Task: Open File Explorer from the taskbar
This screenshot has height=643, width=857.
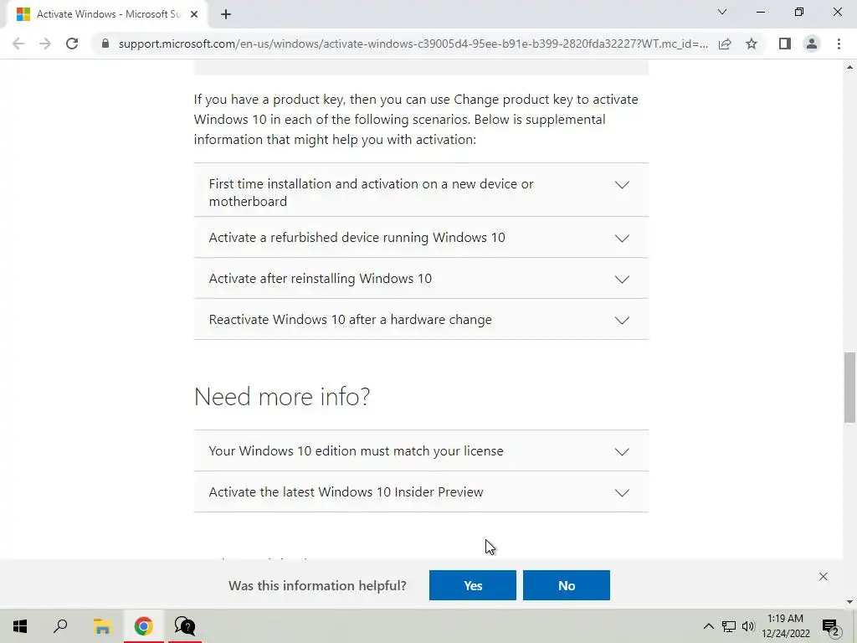Action: tap(102, 626)
